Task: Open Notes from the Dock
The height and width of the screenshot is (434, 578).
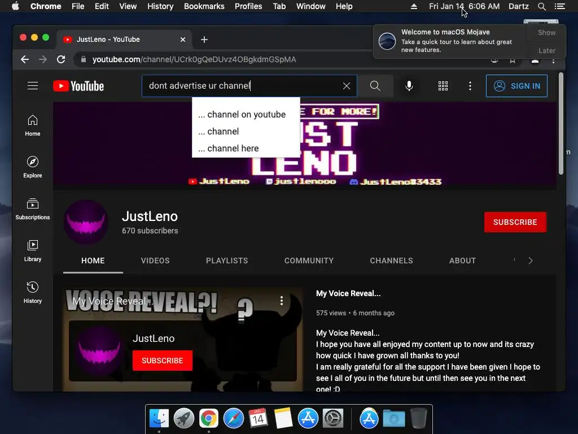Action: pyautogui.click(x=283, y=419)
